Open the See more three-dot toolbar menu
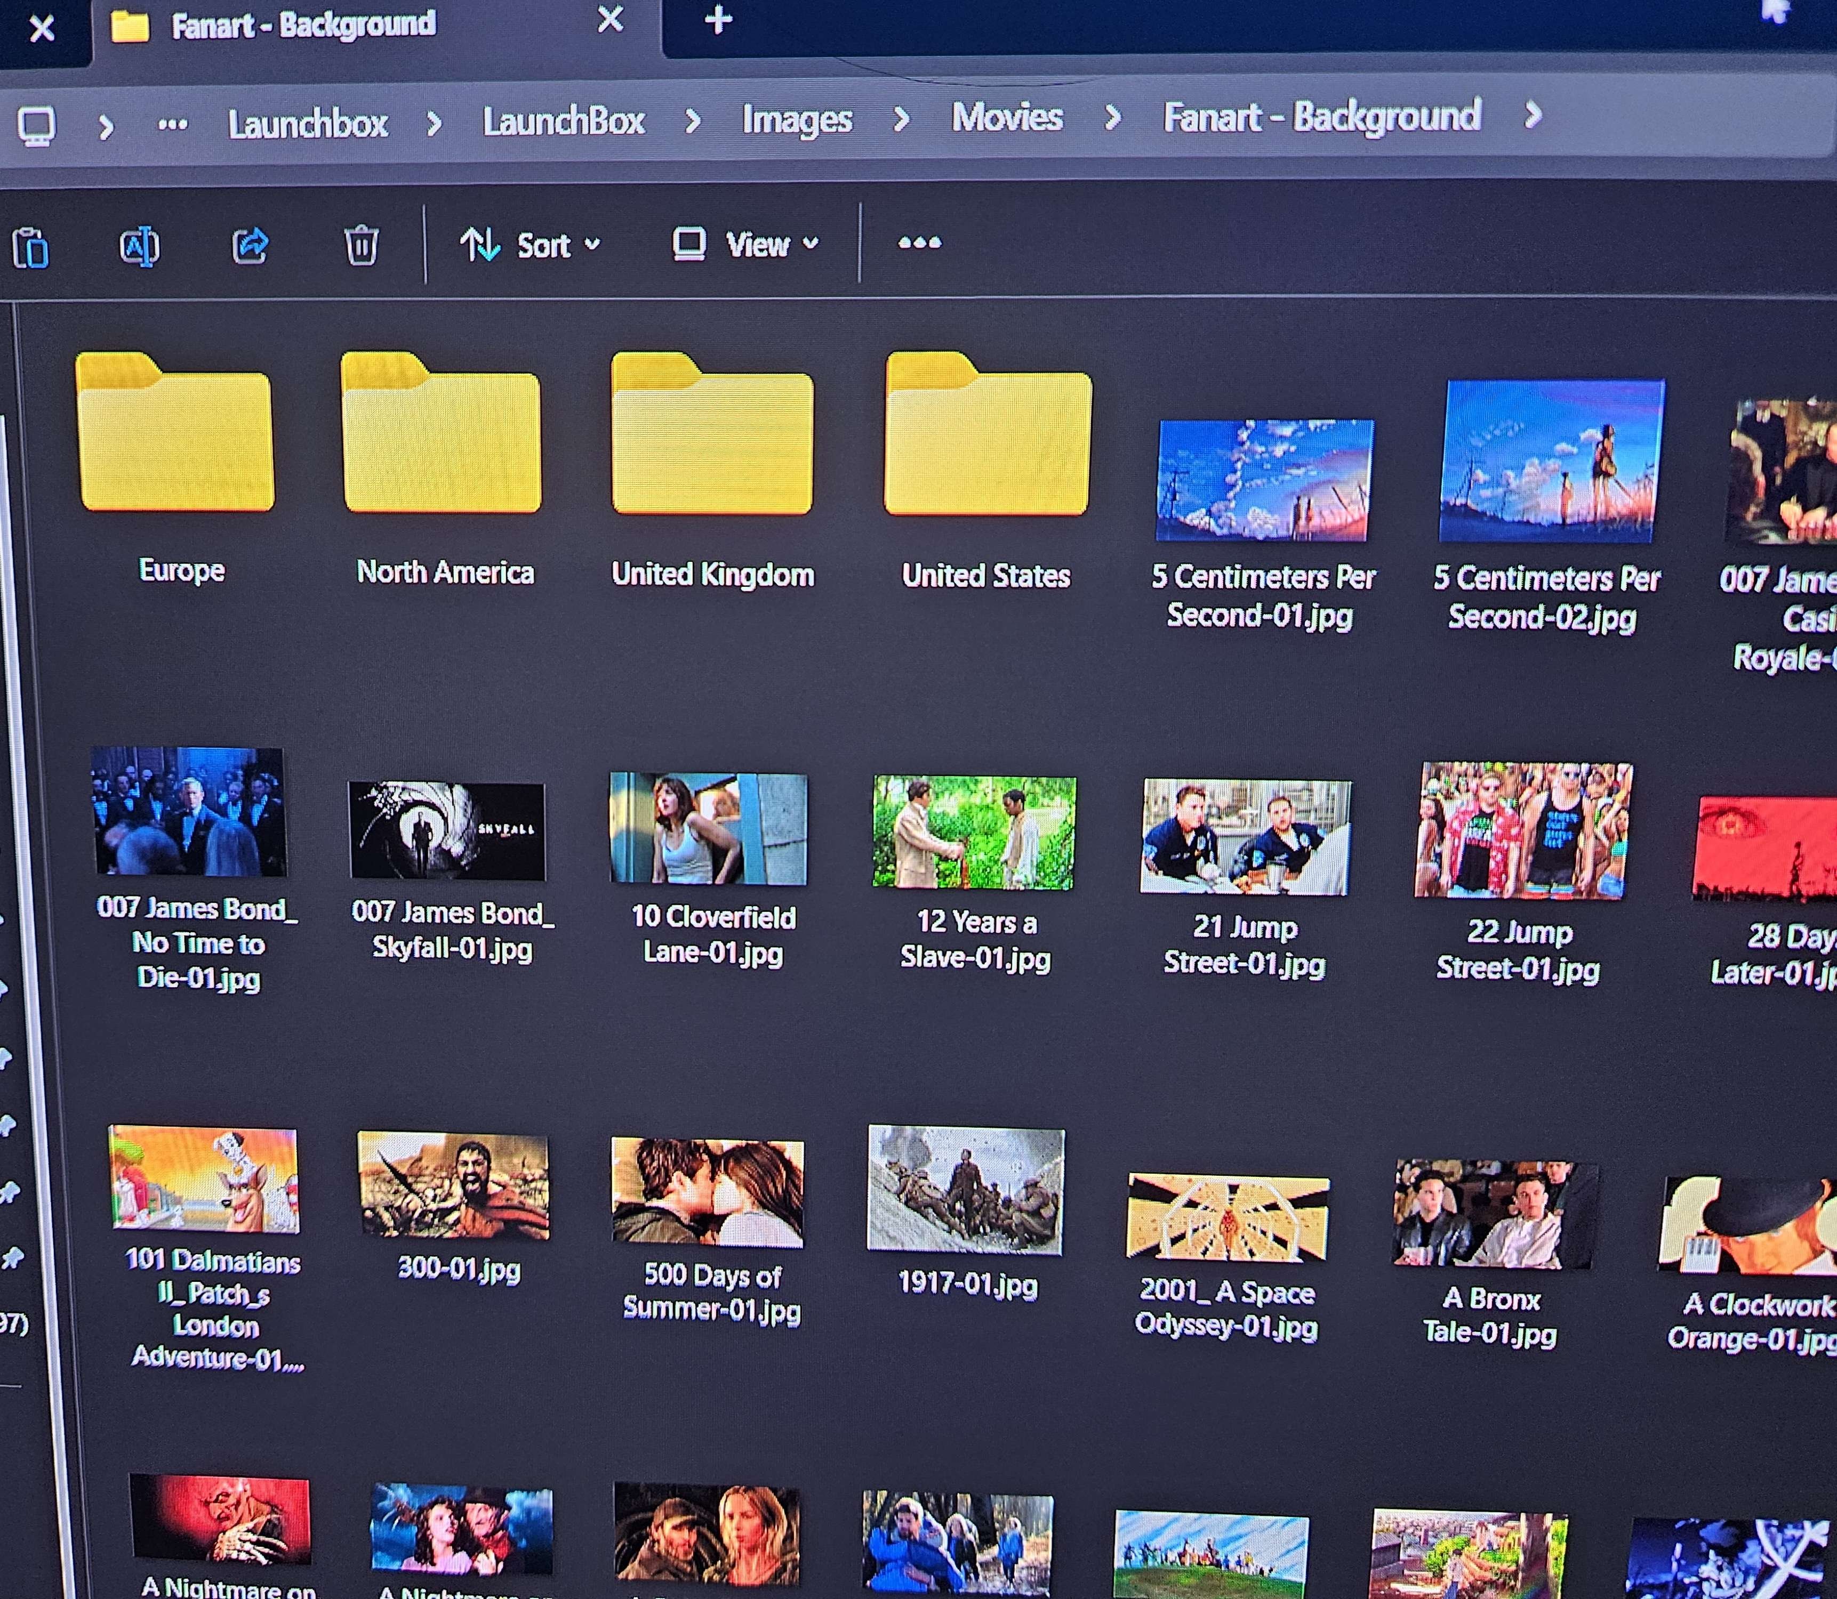Screen dimensions: 1837x1599 pyautogui.click(x=919, y=243)
